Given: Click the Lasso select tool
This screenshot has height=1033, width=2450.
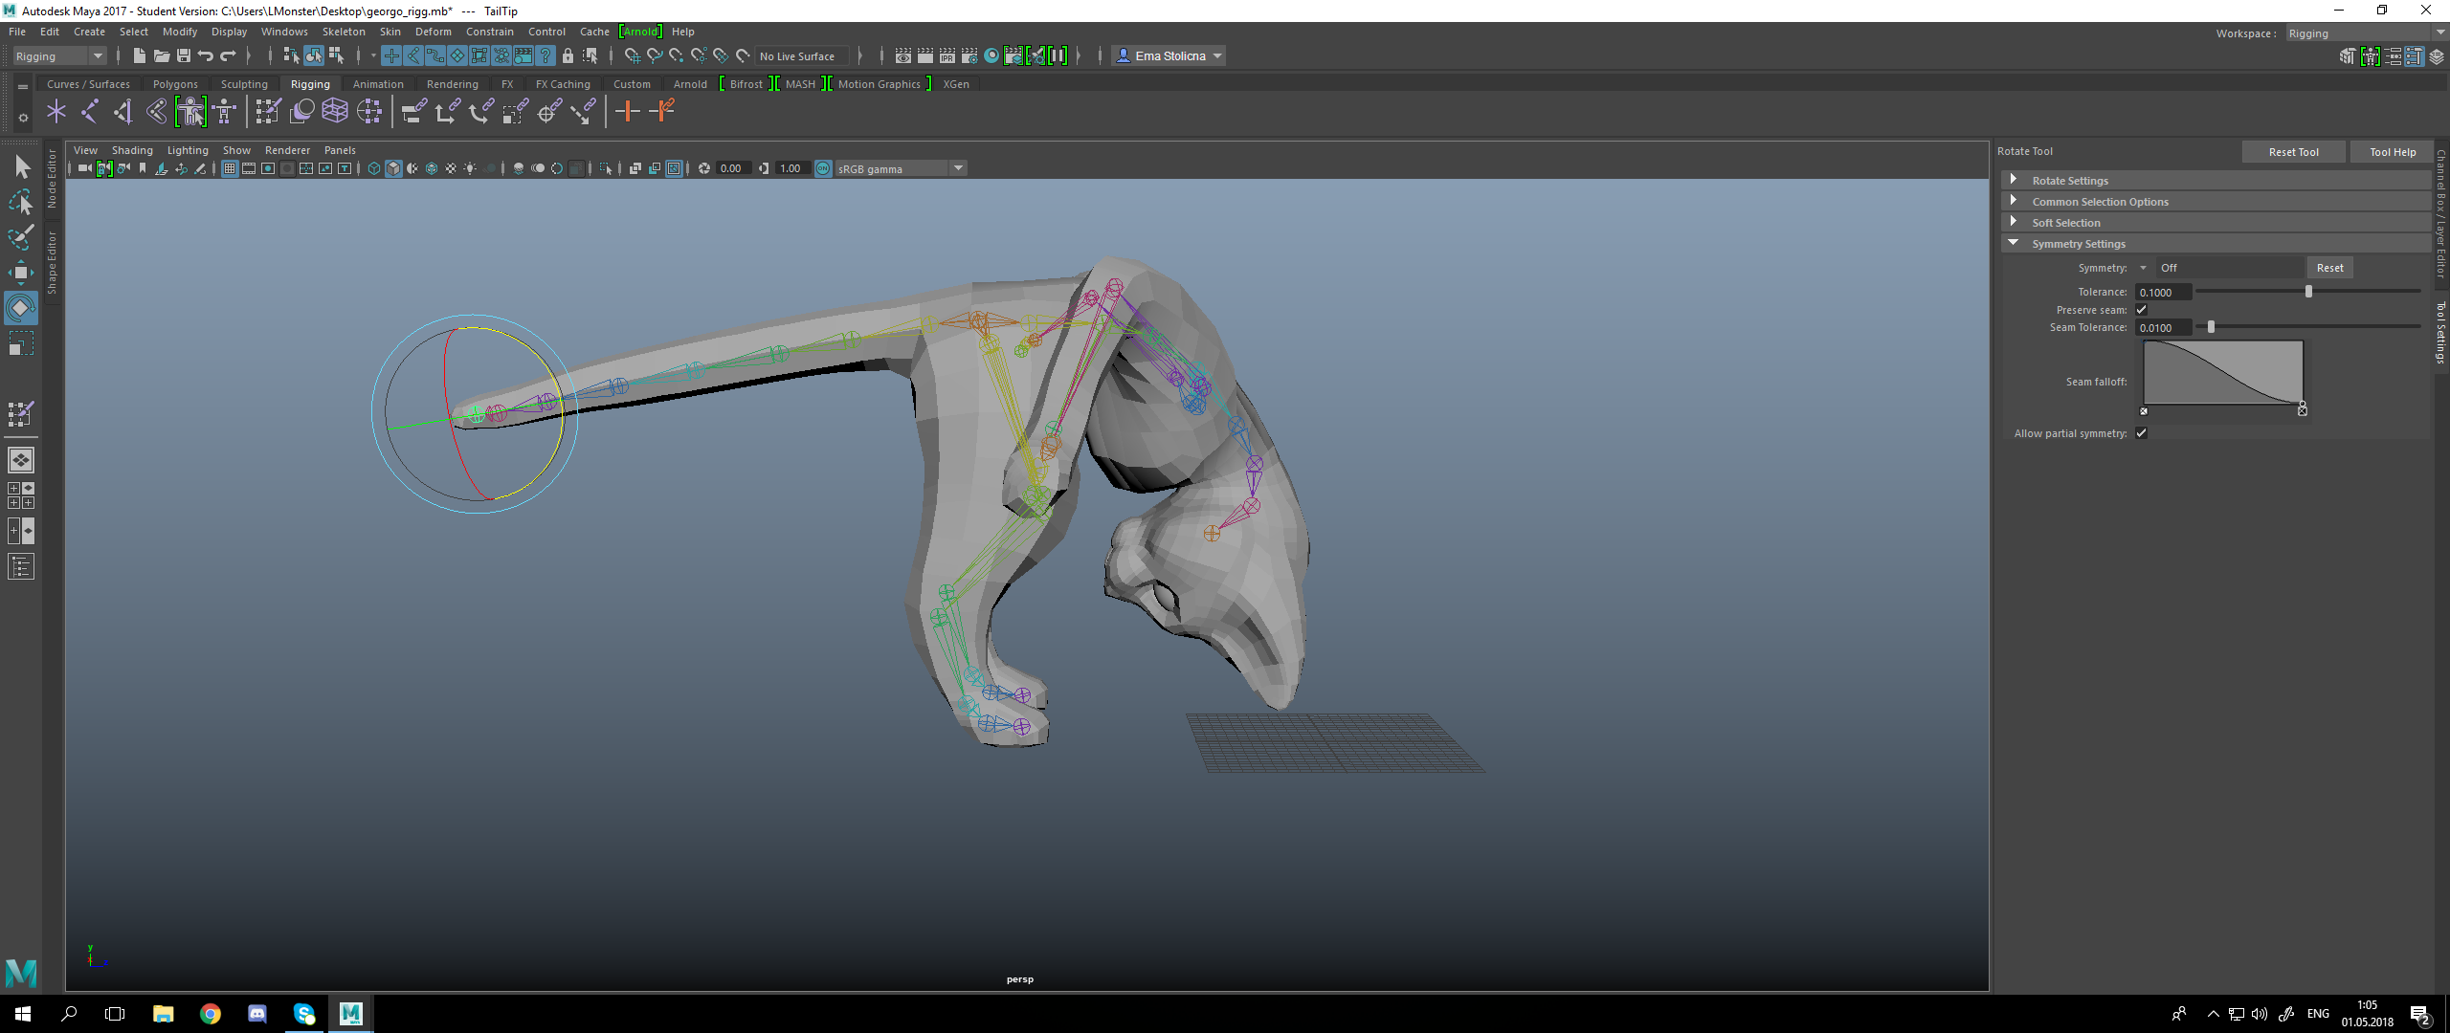Looking at the screenshot, I should click(x=20, y=202).
